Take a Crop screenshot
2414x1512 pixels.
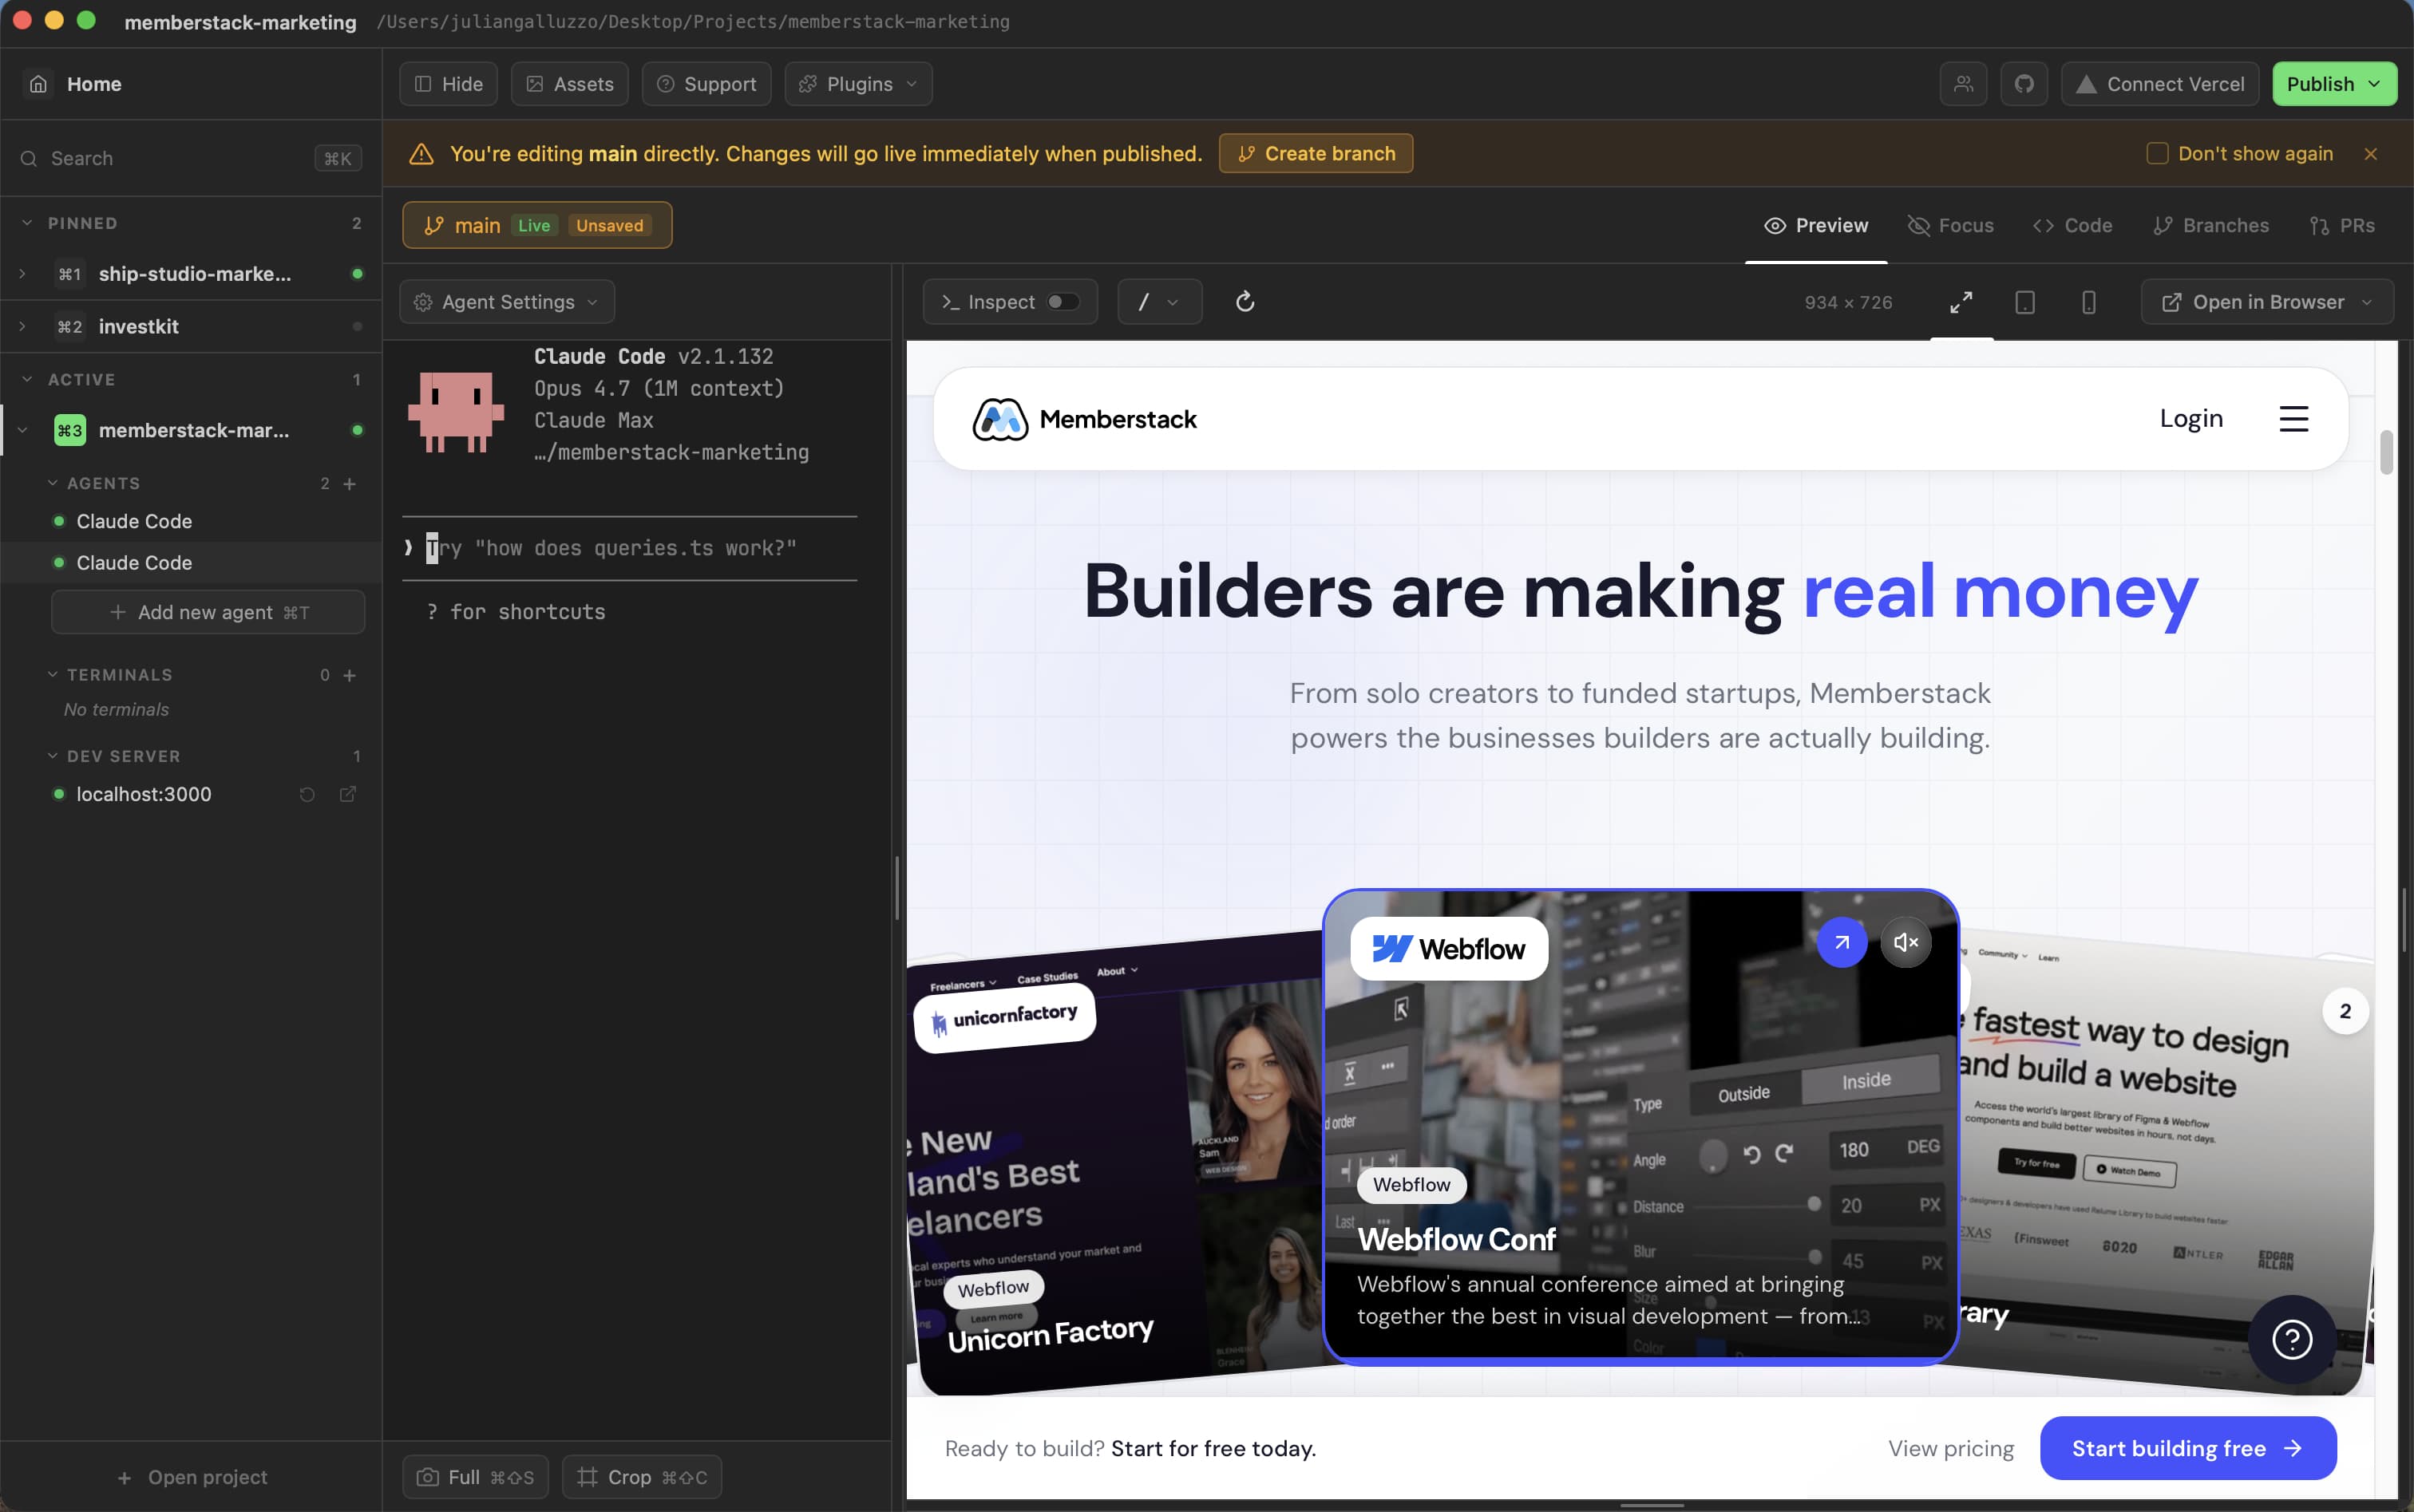coord(641,1477)
